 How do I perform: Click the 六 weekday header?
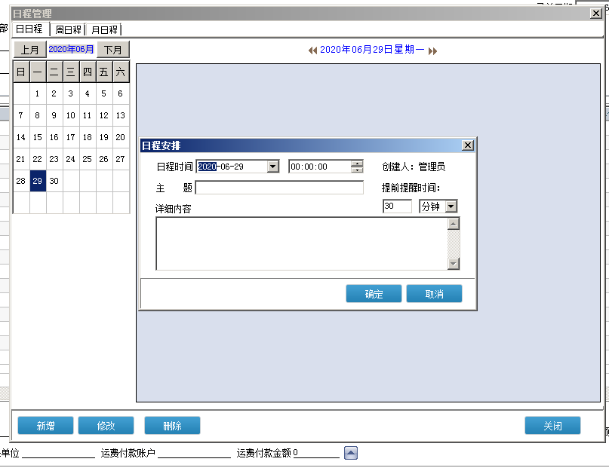(x=121, y=72)
